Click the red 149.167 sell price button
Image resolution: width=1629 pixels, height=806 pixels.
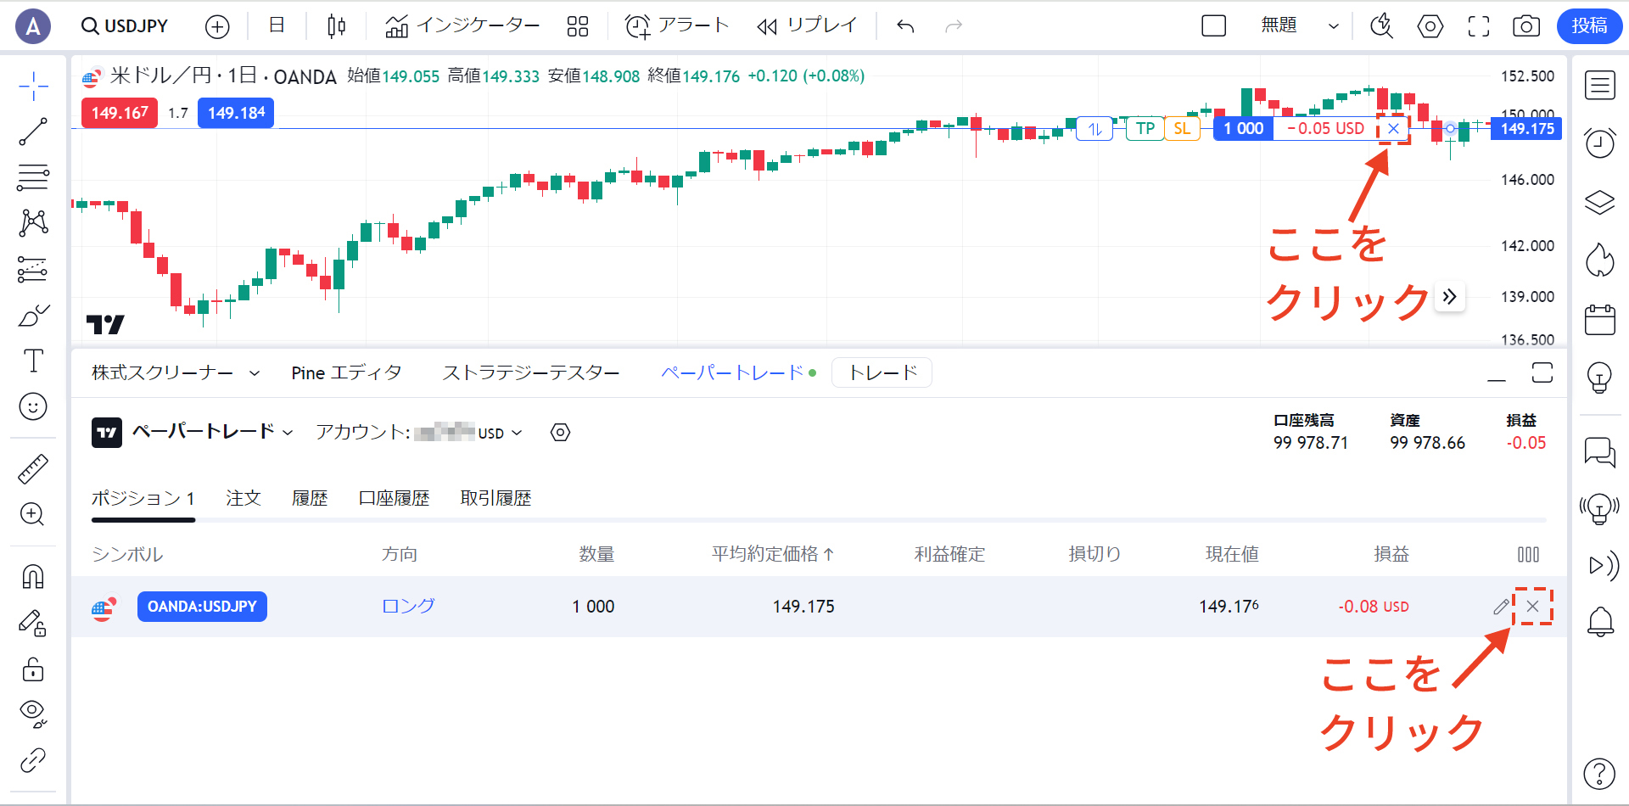(120, 113)
